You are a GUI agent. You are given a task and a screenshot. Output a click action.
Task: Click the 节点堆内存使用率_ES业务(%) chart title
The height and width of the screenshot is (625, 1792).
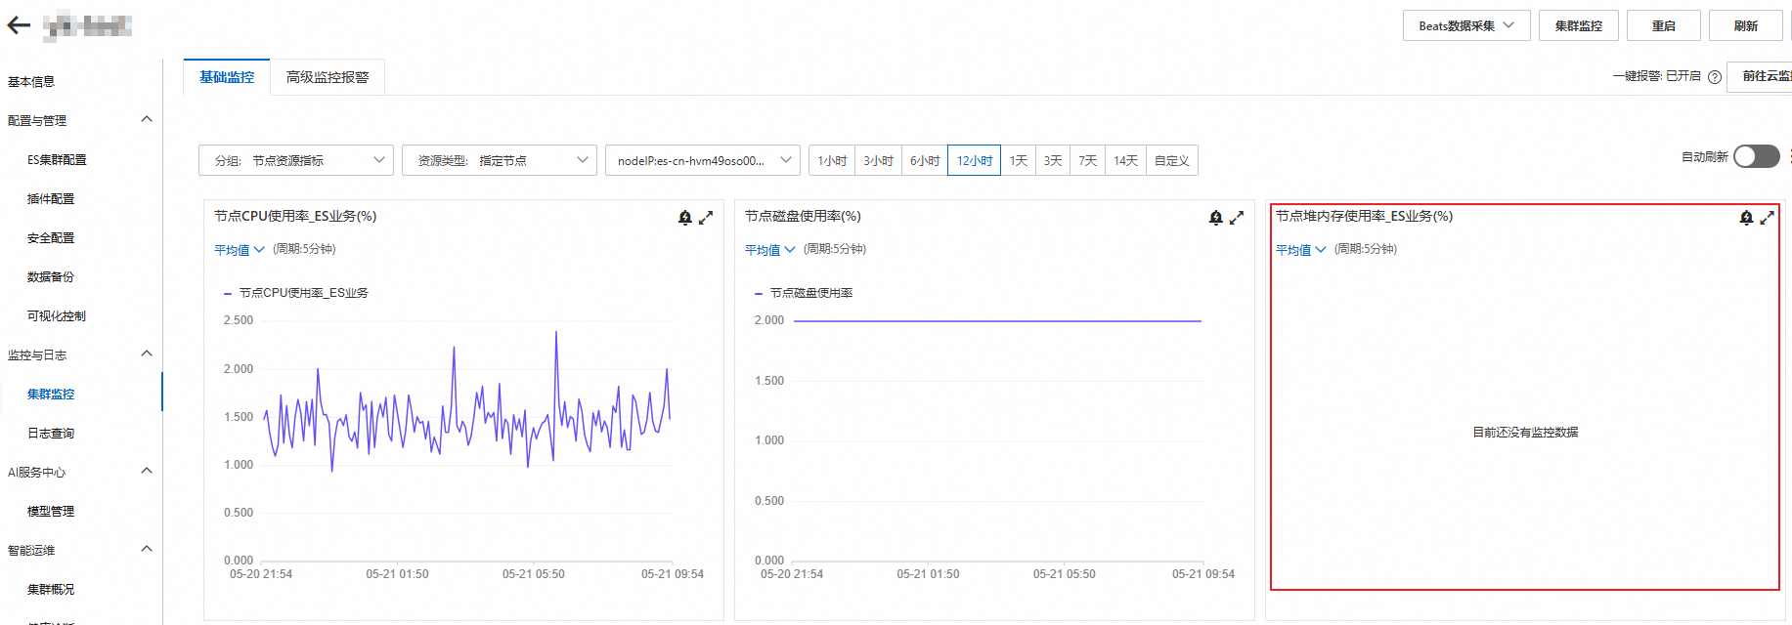(1364, 217)
